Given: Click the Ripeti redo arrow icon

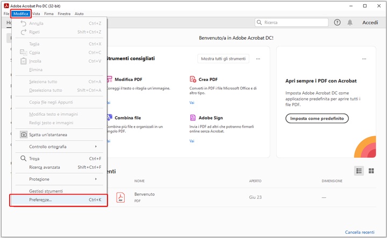Looking at the screenshot, I should [x=23, y=32].
